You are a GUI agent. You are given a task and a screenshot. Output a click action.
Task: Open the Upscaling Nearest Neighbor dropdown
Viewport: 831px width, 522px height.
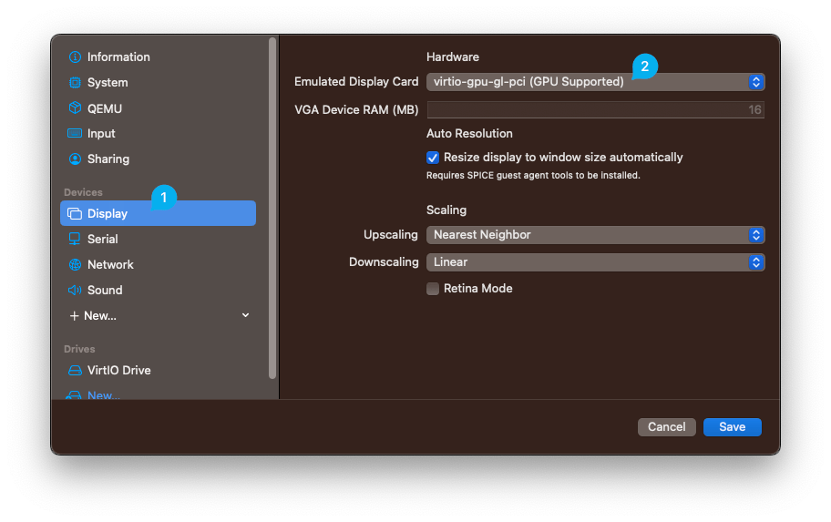point(595,235)
